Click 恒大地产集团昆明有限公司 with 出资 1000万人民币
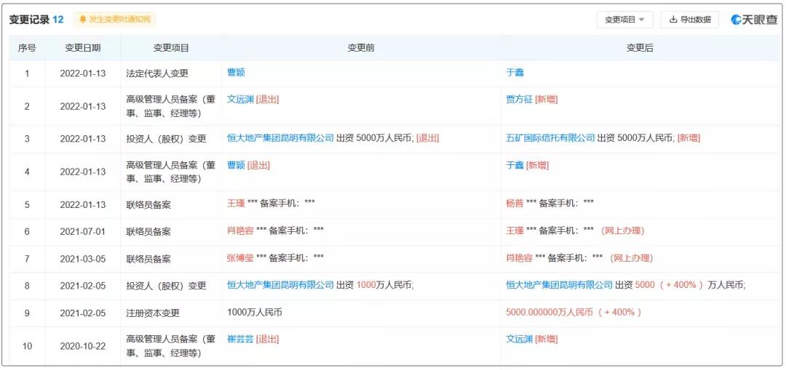 click(x=280, y=285)
